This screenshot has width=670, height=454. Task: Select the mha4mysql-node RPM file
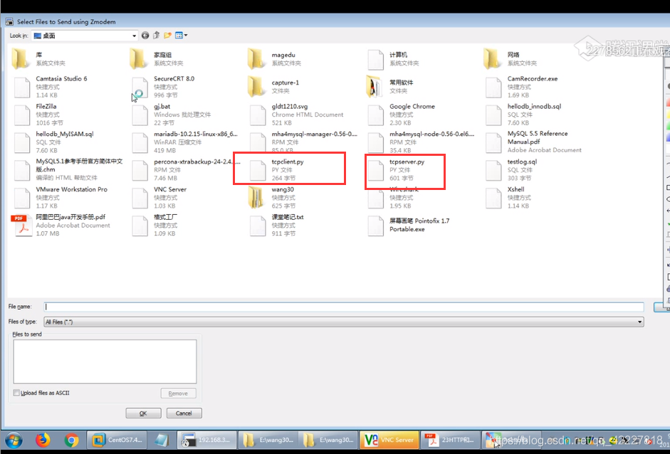point(421,142)
